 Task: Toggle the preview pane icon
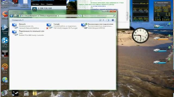108,20
